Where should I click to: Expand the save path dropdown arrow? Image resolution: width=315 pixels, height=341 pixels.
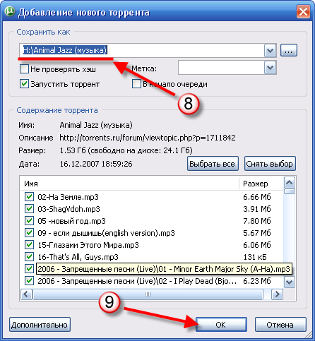point(270,50)
